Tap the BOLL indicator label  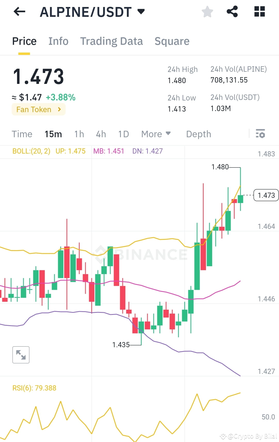tap(31, 151)
